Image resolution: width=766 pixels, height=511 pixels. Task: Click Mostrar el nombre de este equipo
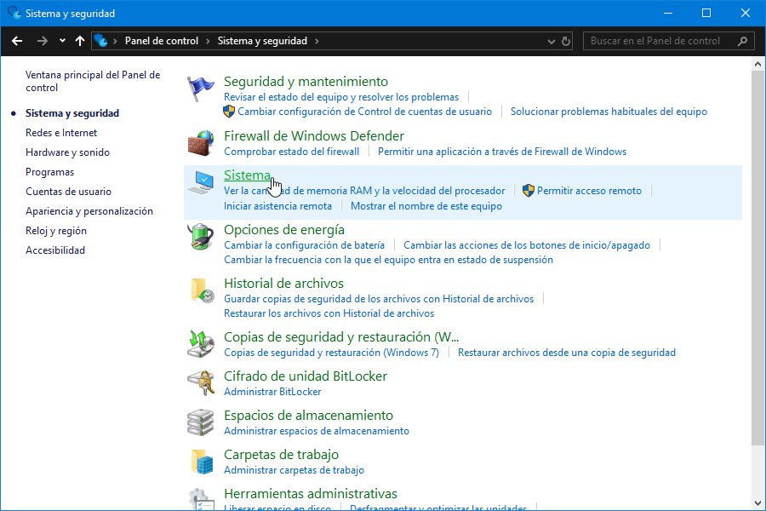426,206
